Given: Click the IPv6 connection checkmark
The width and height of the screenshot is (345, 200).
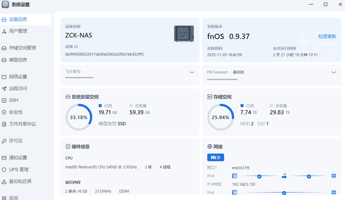Looking at the screenshot, I should [284, 193].
